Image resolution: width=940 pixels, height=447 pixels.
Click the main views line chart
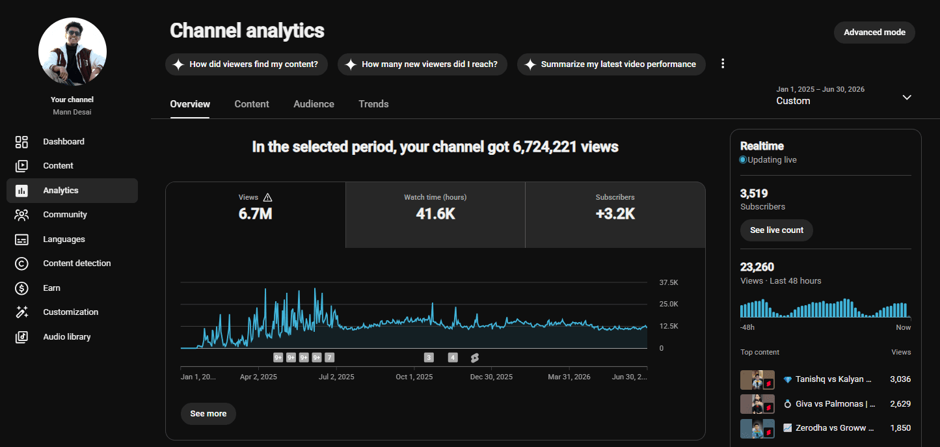414,317
